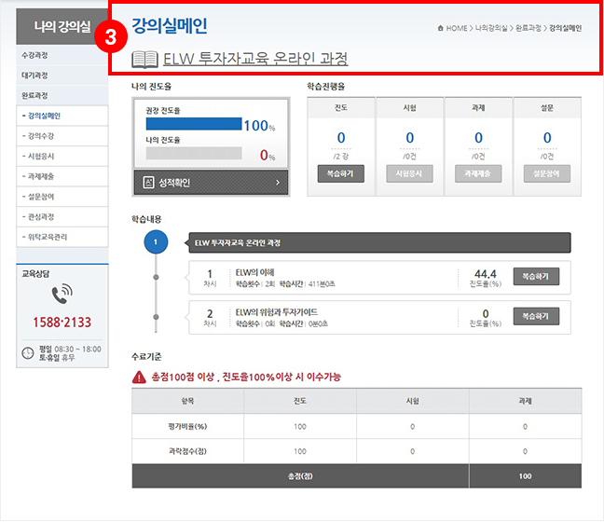Open 완료과정 in sidebar
The height and width of the screenshot is (522, 604).
(x=62, y=95)
